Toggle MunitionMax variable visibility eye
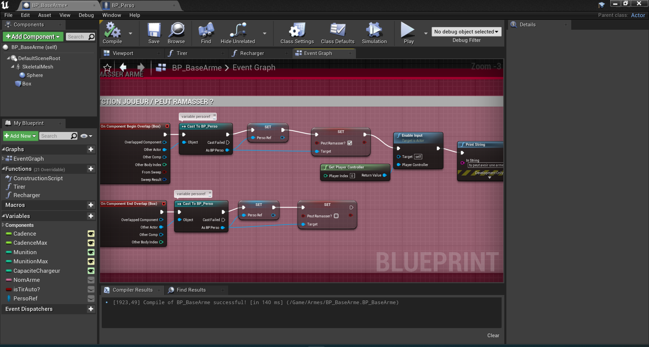 point(91,261)
